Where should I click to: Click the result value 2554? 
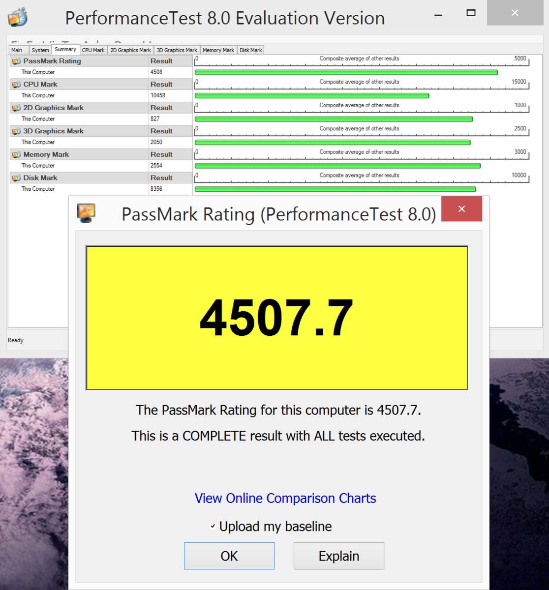(156, 166)
